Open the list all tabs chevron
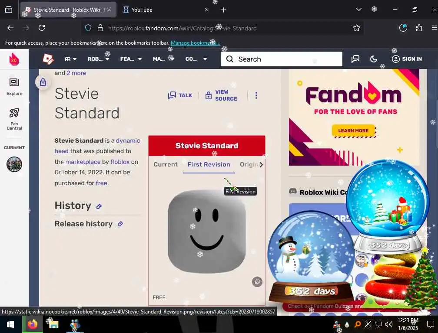The image size is (438, 333). tap(359, 10)
